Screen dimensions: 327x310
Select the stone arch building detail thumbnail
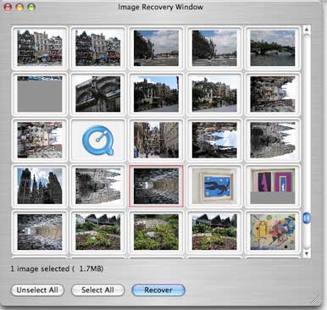(97, 94)
